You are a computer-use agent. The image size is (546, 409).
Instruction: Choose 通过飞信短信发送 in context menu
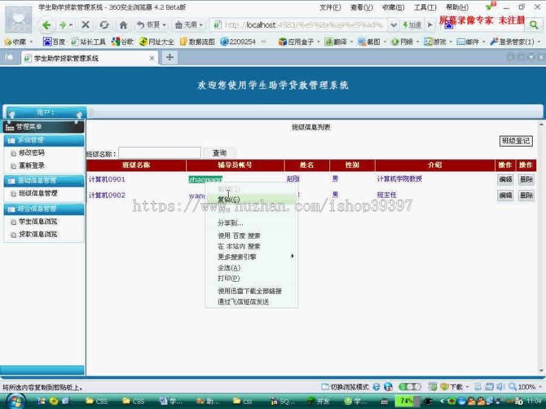[x=251, y=302]
